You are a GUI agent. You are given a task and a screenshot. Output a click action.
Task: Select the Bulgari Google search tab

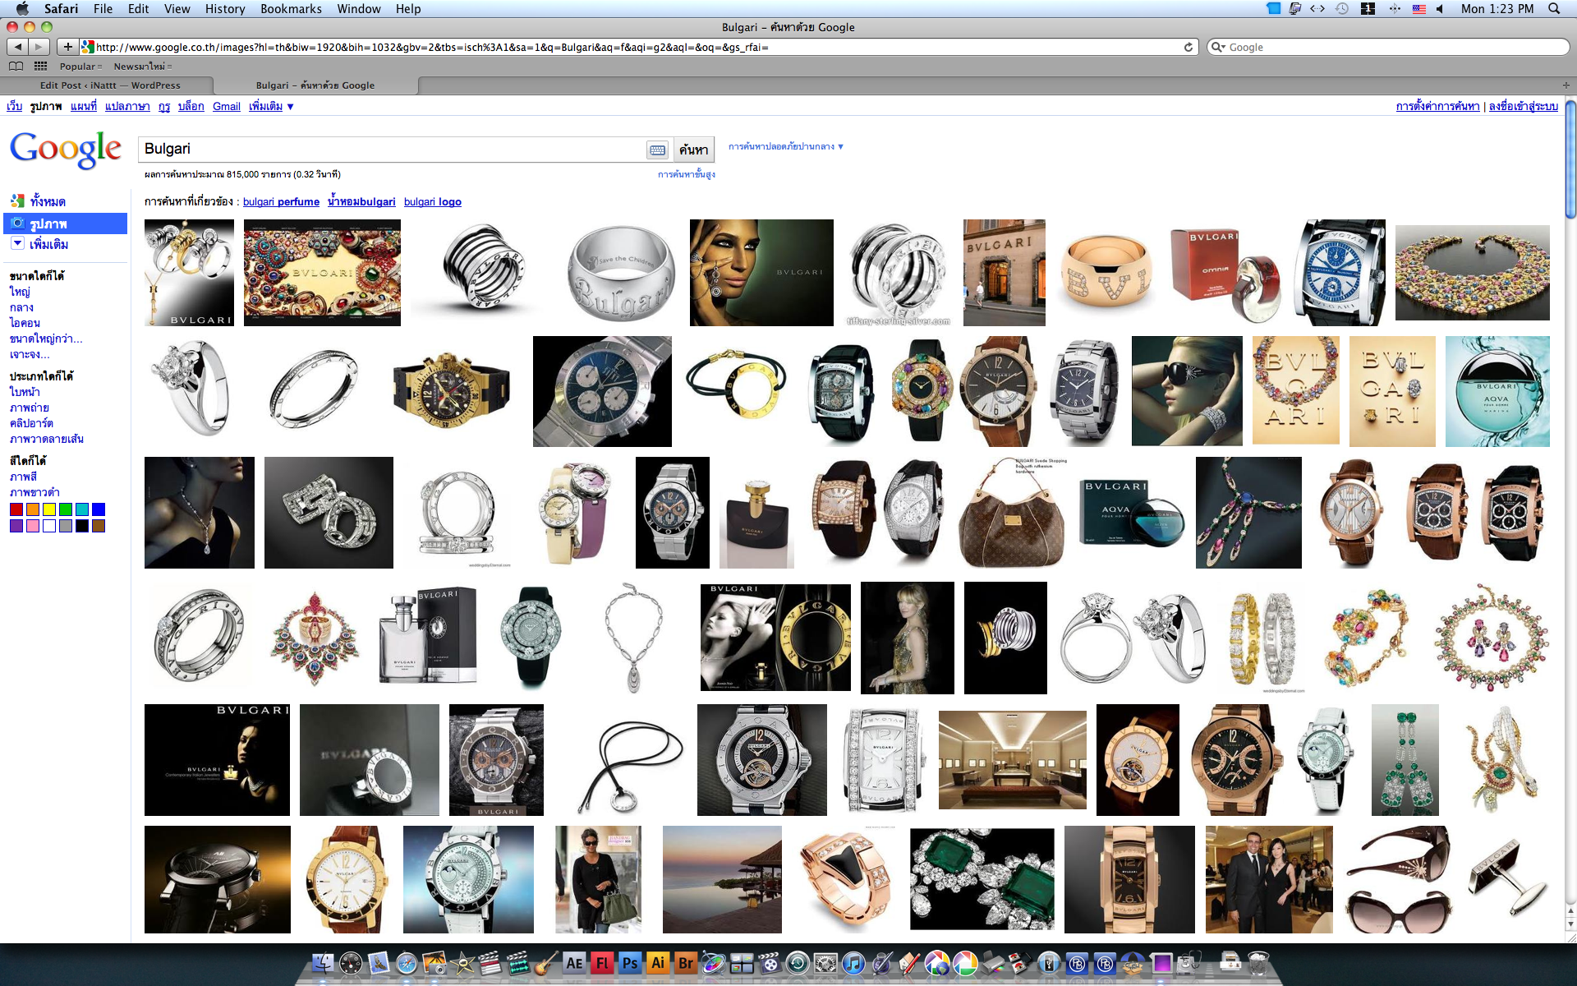(315, 85)
